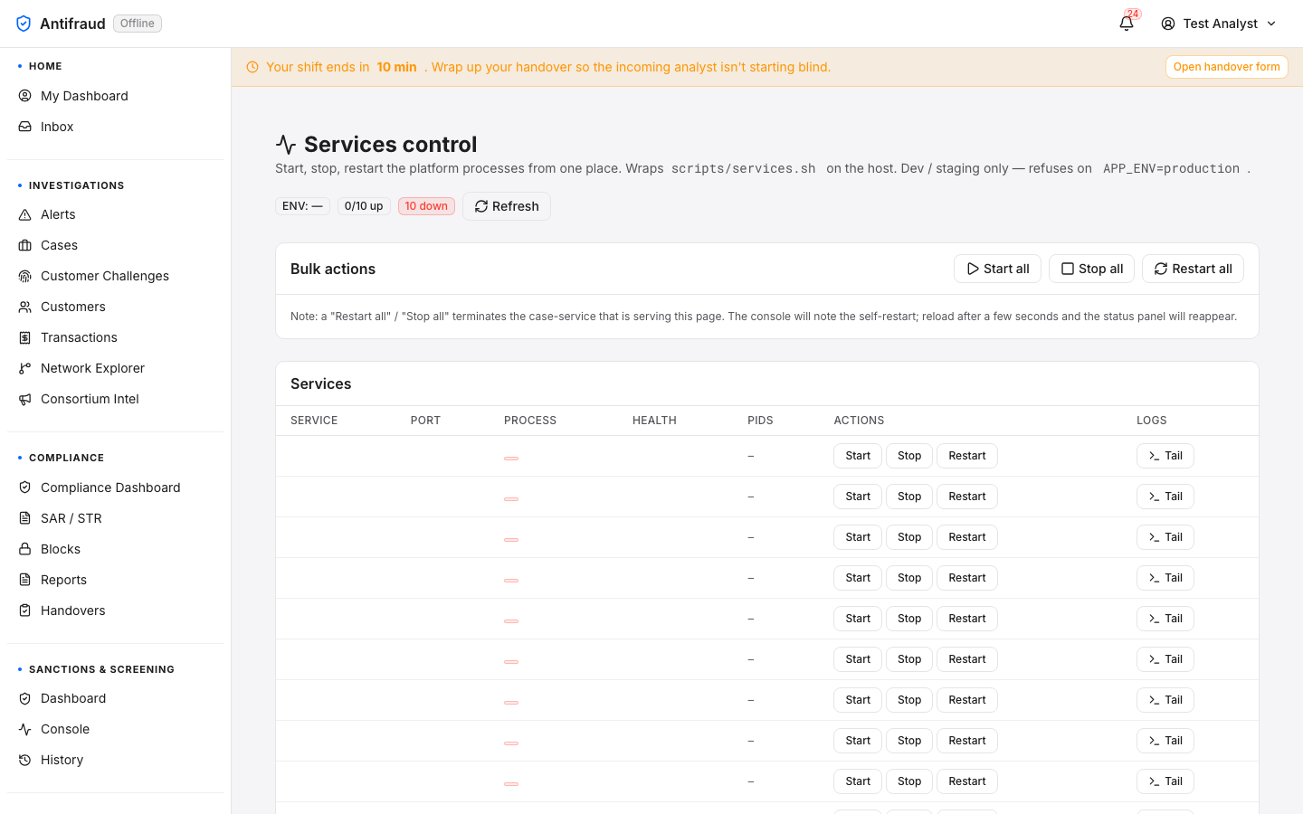Click the Offline status badge
This screenshot has height=814, width=1303.
click(x=138, y=24)
